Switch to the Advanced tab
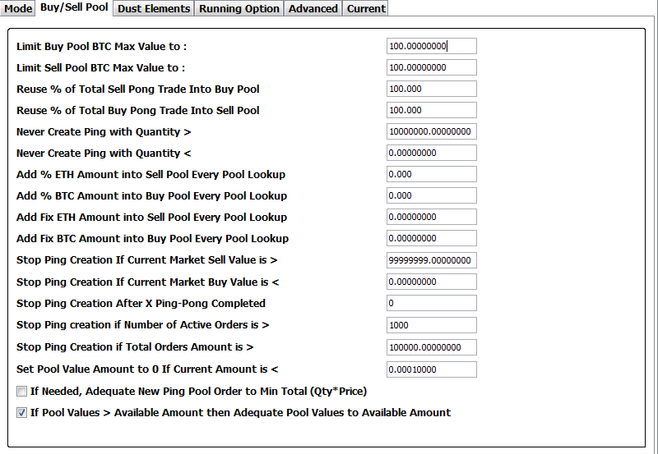 313,8
